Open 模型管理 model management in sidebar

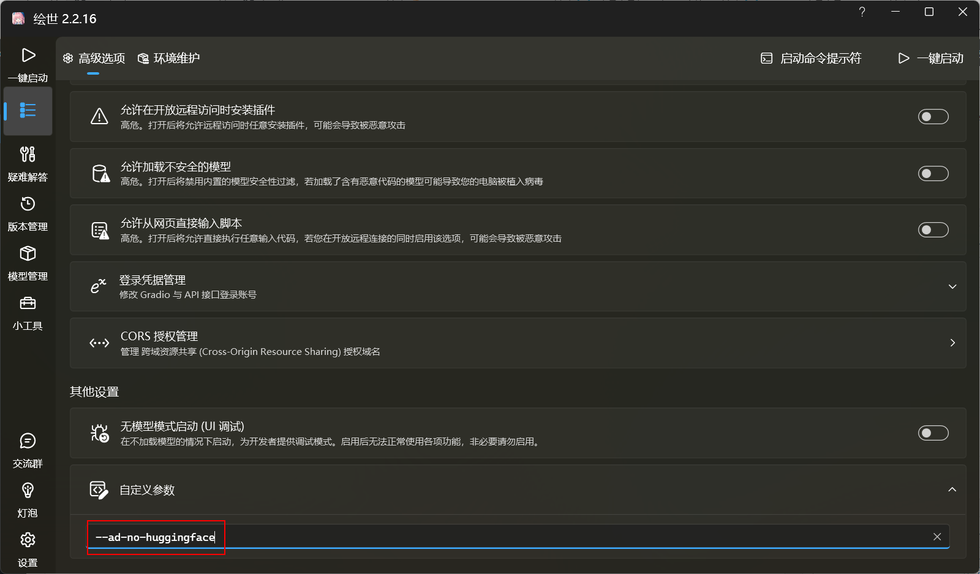28,262
